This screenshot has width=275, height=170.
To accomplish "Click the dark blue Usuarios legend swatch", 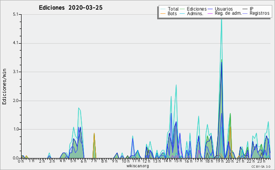I will [210, 9].
